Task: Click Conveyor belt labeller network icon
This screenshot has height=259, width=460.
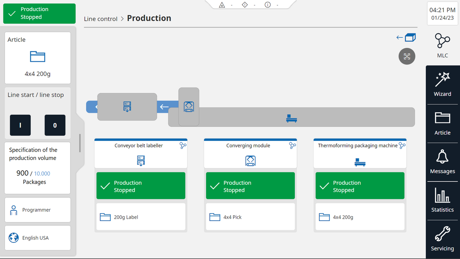Action: (x=183, y=145)
